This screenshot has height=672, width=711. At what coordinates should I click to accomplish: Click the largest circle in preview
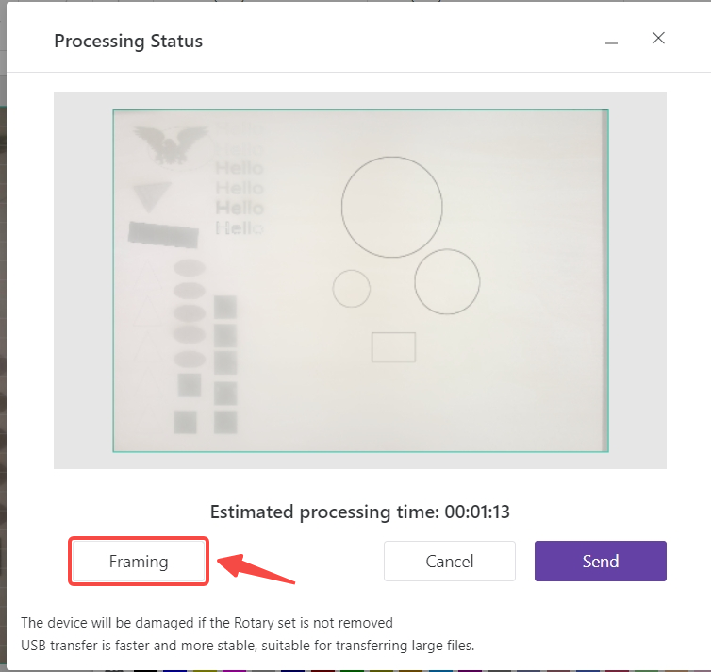391,208
